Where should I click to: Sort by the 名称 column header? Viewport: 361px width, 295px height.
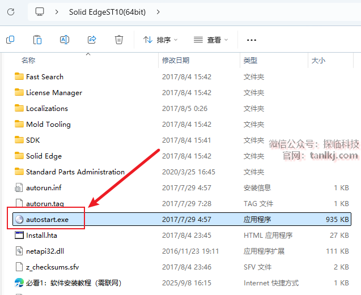pyautogui.click(x=28, y=60)
